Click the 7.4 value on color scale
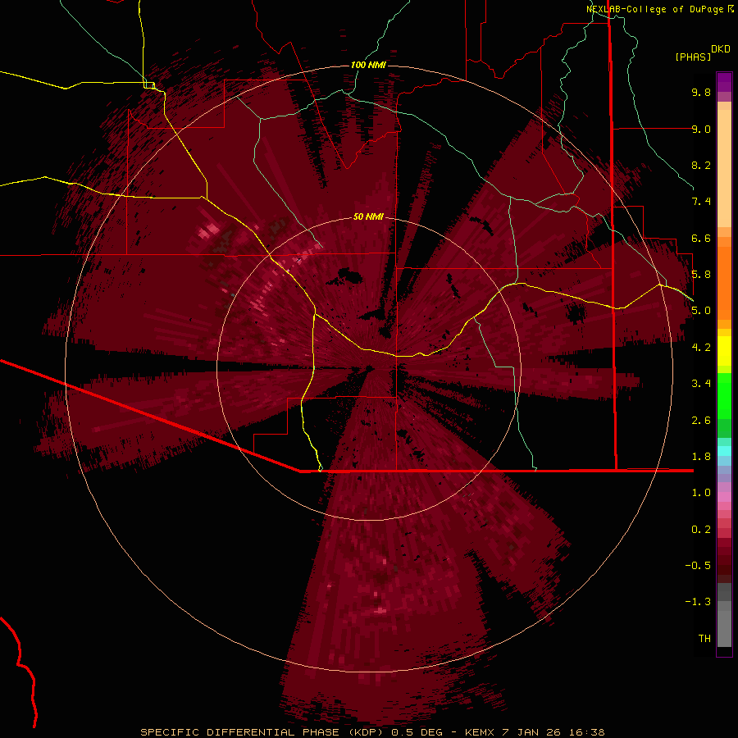The width and height of the screenshot is (738, 738). tap(701, 202)
